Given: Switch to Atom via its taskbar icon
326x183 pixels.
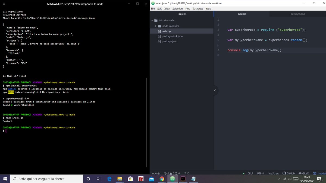Looking at the screenshot, I should pyautogui.click(x=172, y=179).
